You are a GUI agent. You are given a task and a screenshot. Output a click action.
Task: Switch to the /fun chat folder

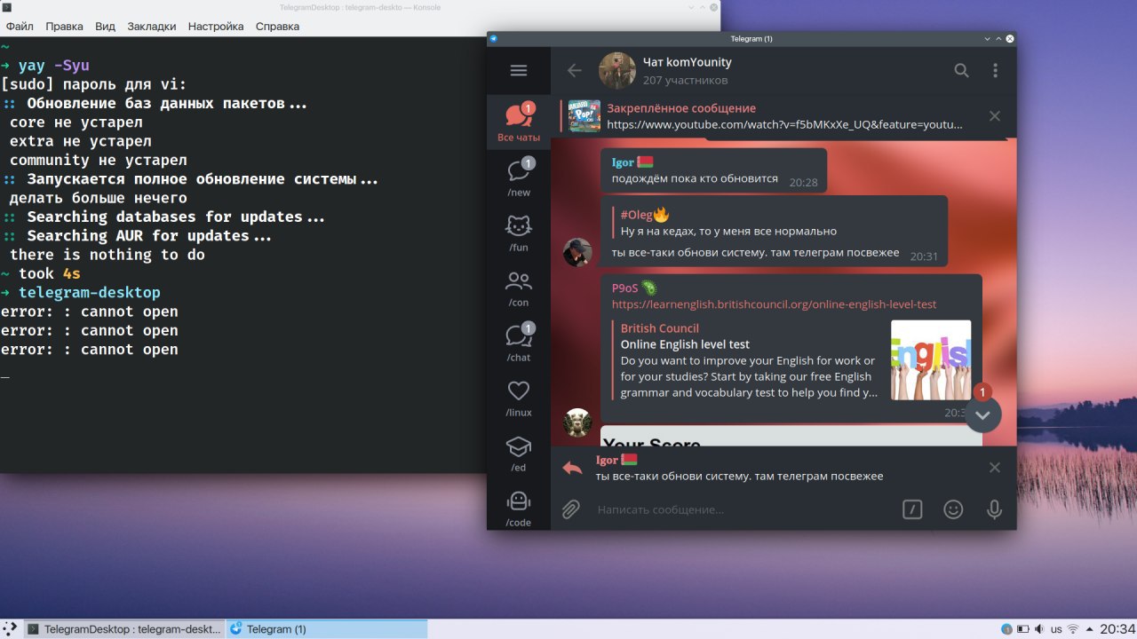pos(519,232)
